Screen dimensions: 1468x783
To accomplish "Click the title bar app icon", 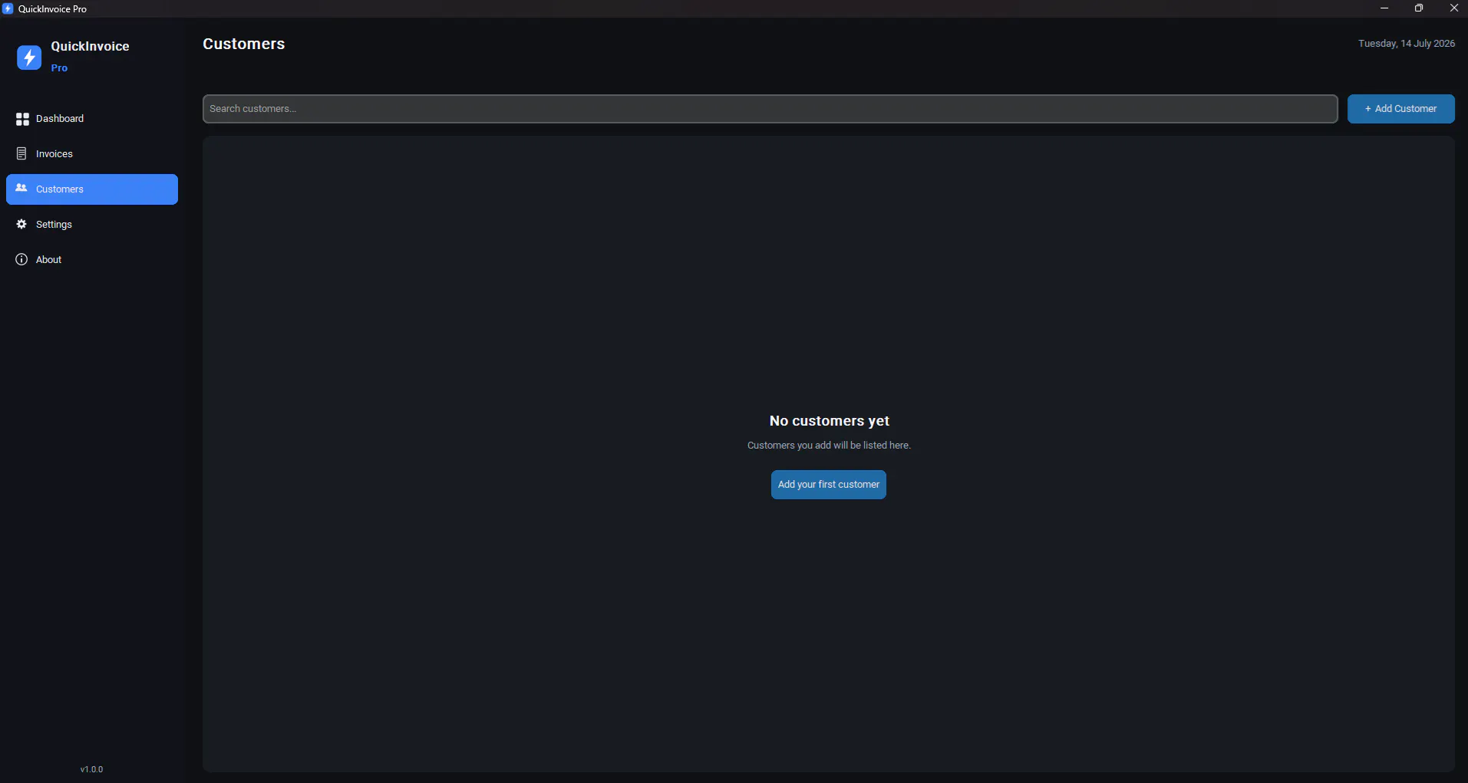I will [8, 8].
